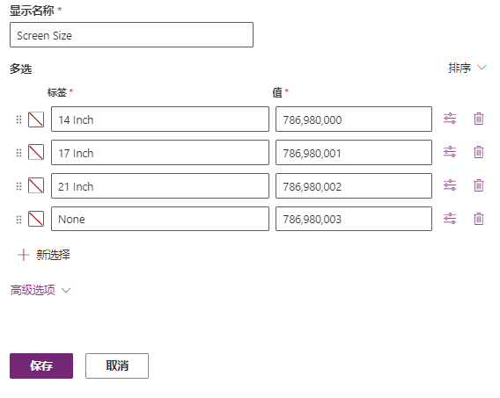
Task: Add a new choice with 新选择
Action: (44, 255)
